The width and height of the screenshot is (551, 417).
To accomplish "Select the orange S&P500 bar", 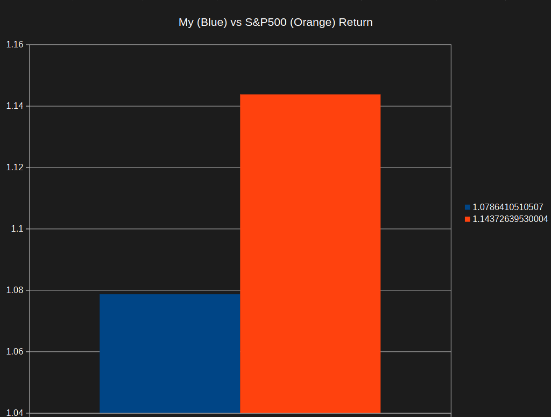I will coord(310,253).
